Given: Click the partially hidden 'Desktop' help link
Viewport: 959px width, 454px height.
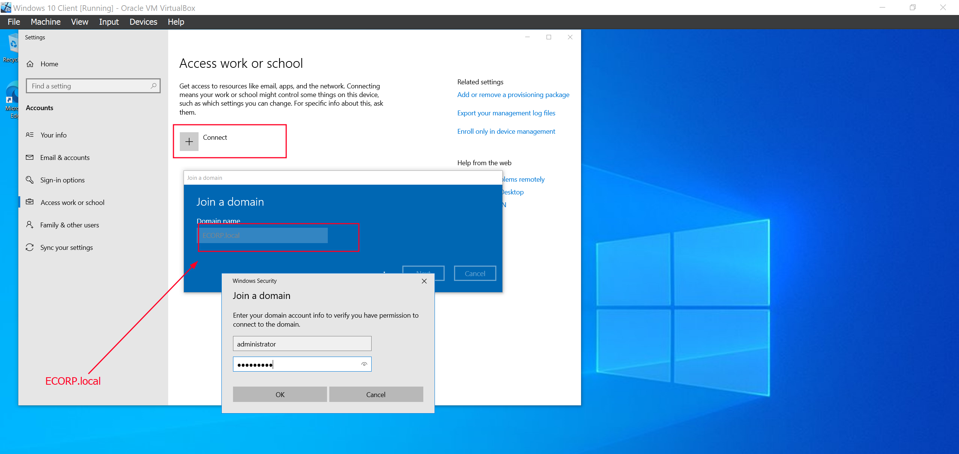Looking at the screenshot, I should (513, 192).
